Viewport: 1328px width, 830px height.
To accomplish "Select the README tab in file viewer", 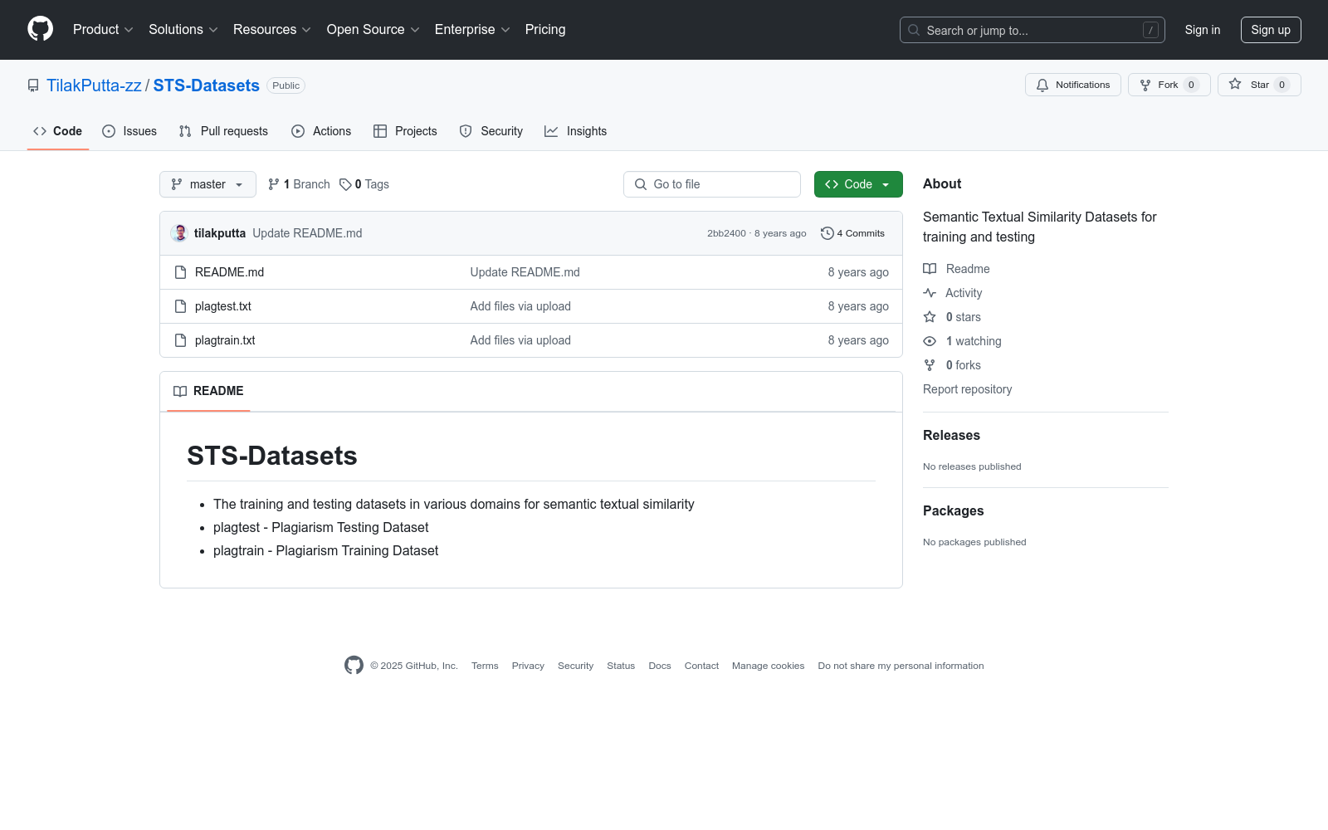I will [x=208, y=391].
